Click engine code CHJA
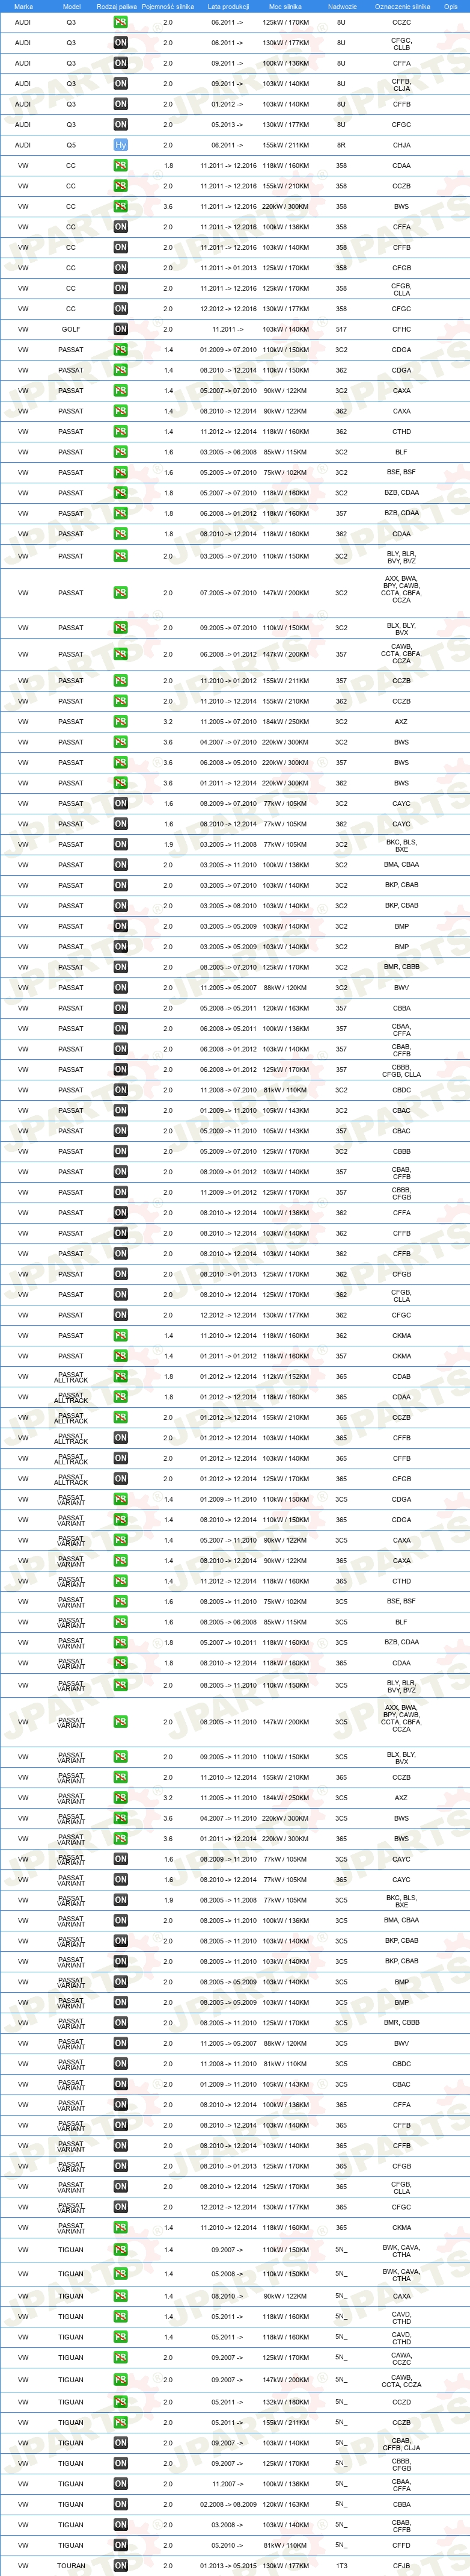Viewport: 470px width, 2576px height. (401, 145)
